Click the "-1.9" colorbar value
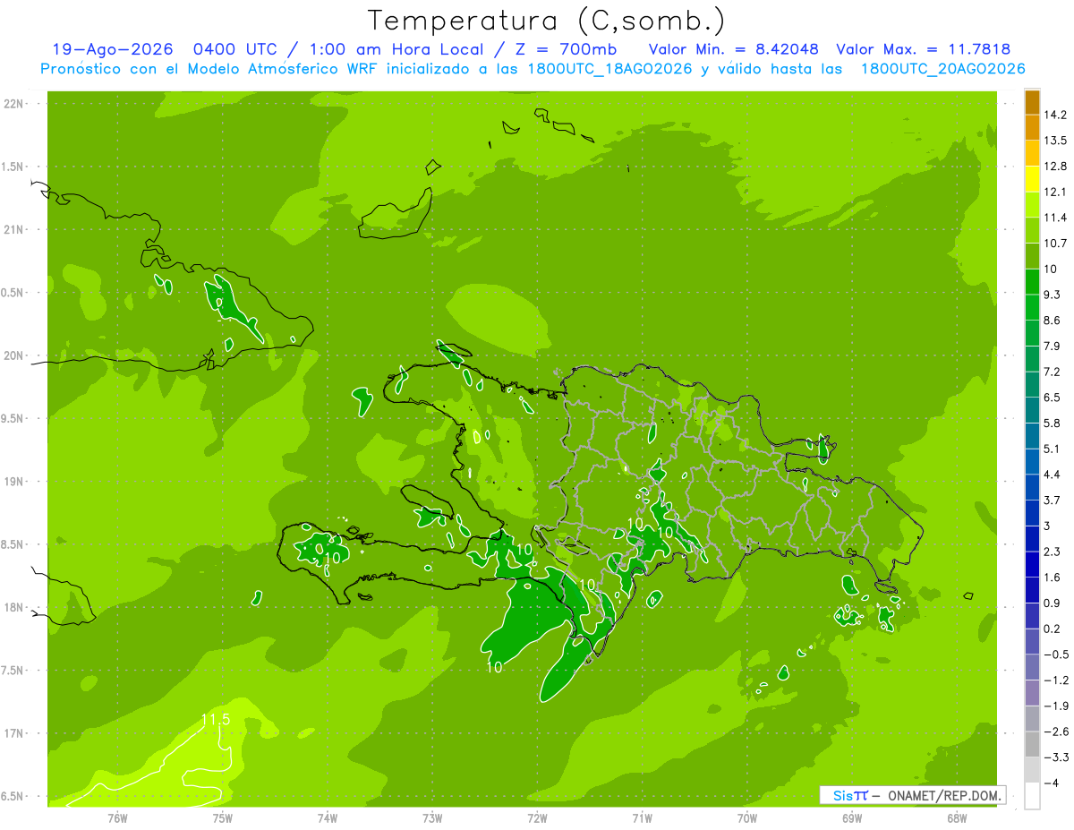Image resolution: width=1074 pixels, height=830 pixels. 1058,706
